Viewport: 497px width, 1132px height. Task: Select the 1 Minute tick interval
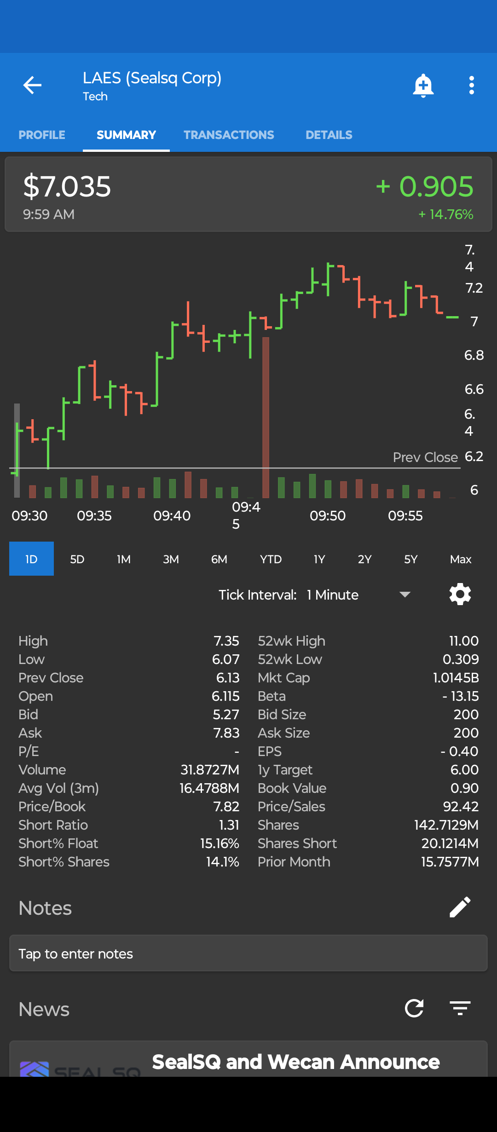coord(333,595)
